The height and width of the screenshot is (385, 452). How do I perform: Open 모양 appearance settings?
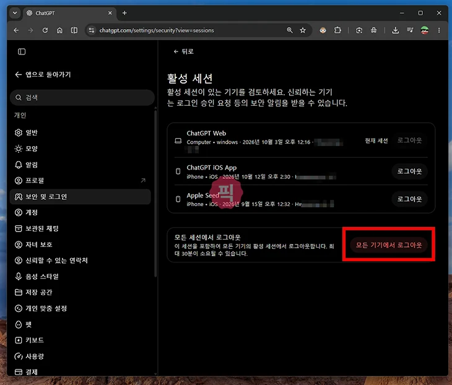coord(80,149)
